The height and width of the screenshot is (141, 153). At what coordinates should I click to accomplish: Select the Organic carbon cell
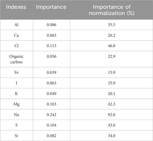tap(16, 59)
